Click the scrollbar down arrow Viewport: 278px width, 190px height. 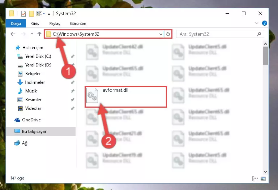point(265,172)
